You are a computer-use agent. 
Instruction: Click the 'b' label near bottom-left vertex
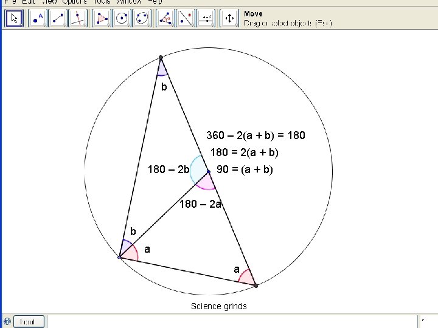[133, 231]
